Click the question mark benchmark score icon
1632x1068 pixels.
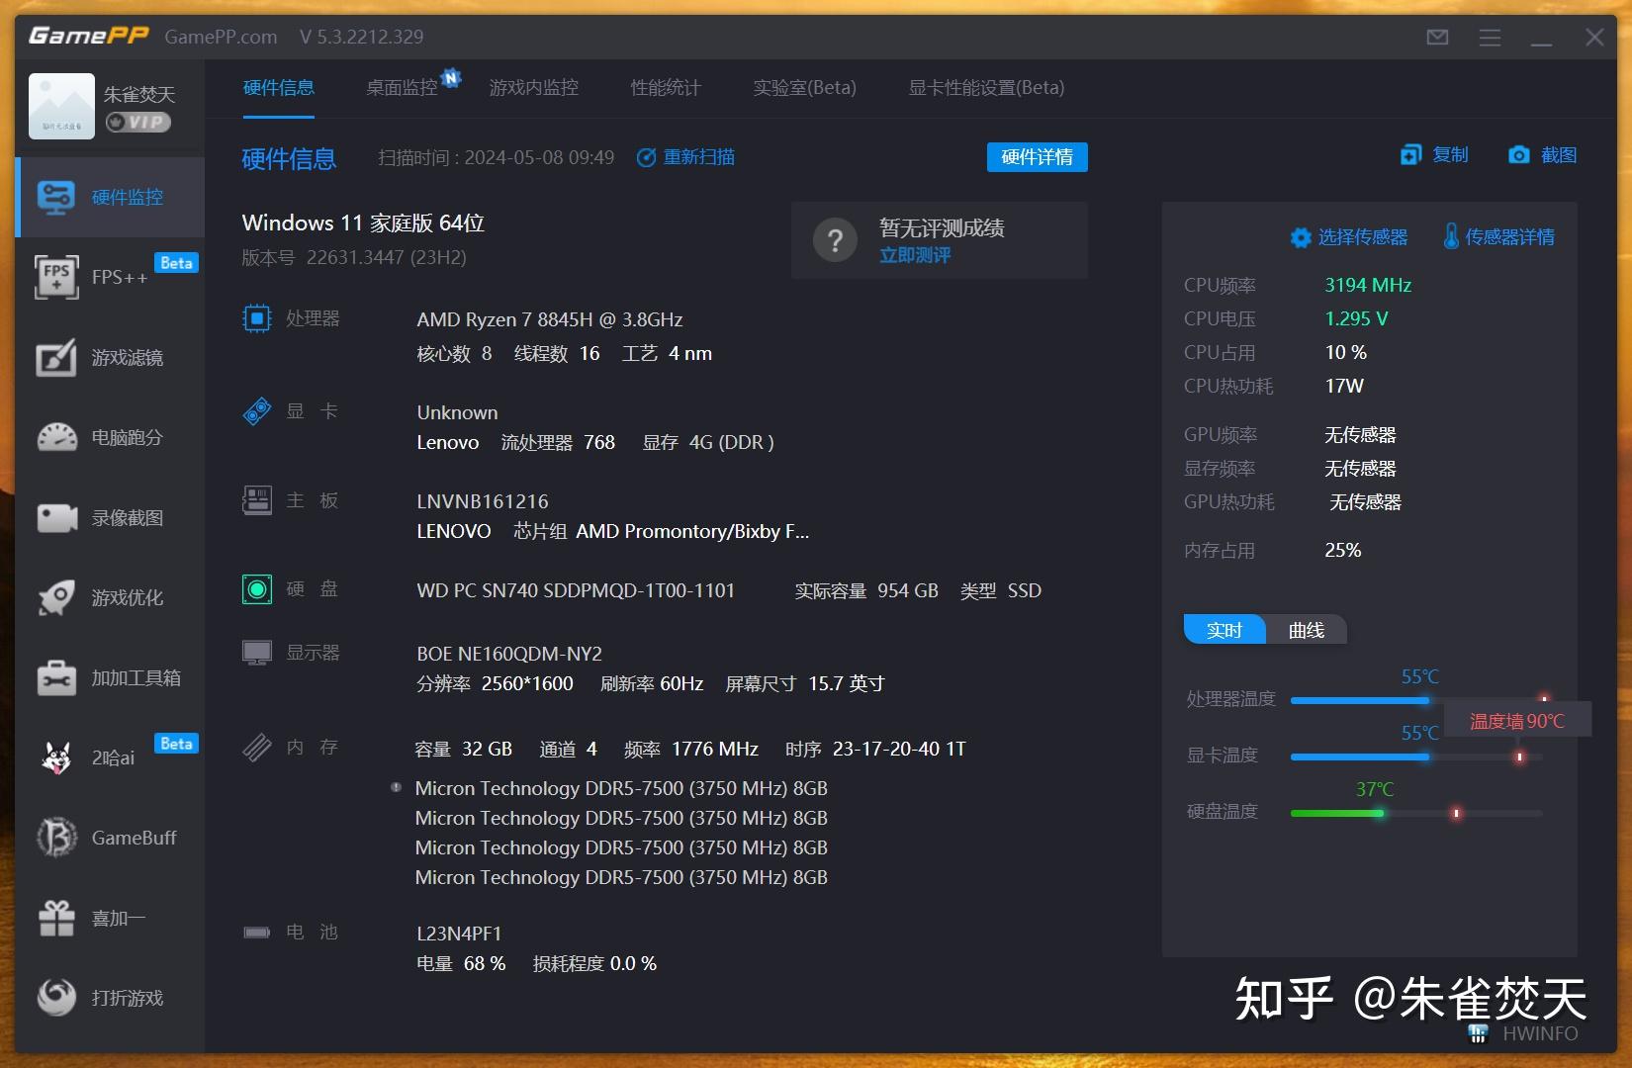coord(835,239)
